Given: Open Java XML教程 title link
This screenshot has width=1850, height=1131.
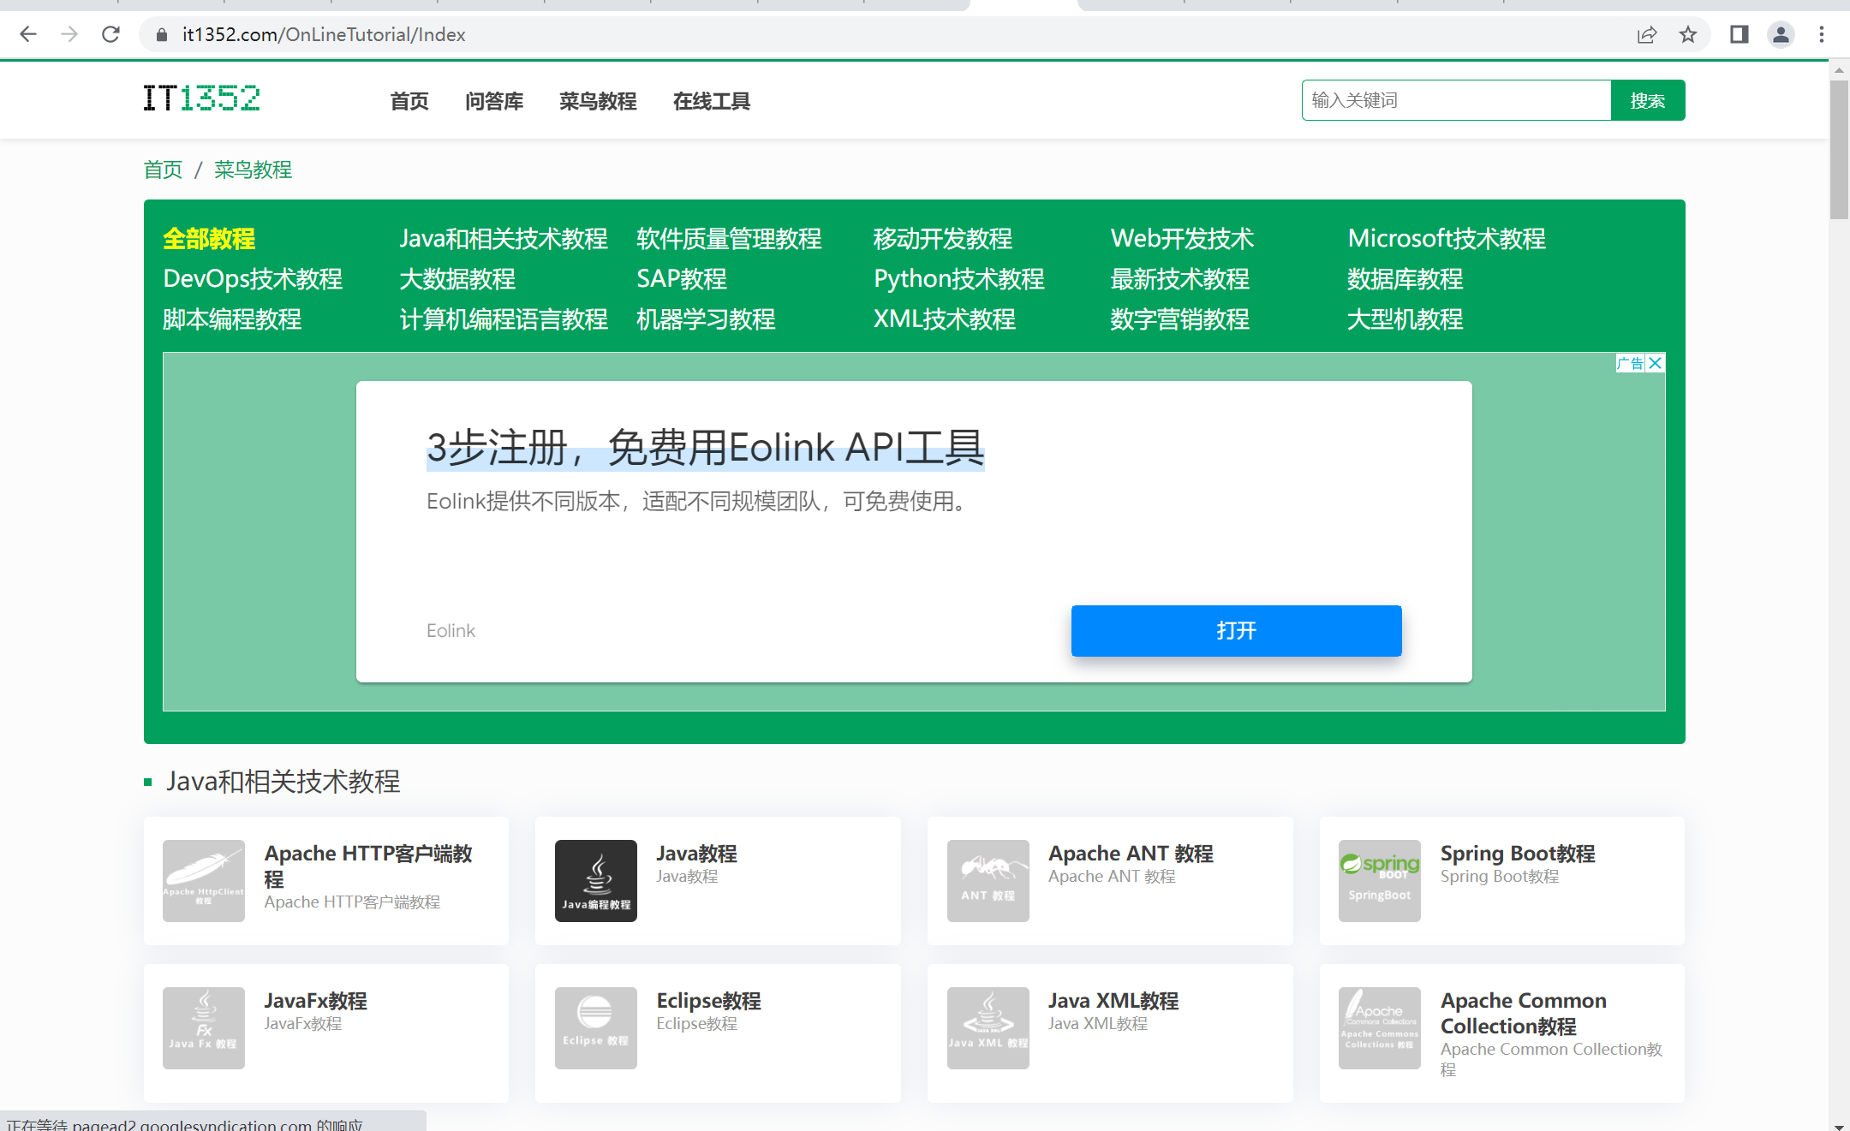Looking at the screenshot, I should tap(1113, 1001).
